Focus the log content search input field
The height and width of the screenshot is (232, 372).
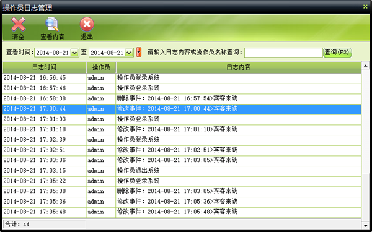click(x=283, y=53)
